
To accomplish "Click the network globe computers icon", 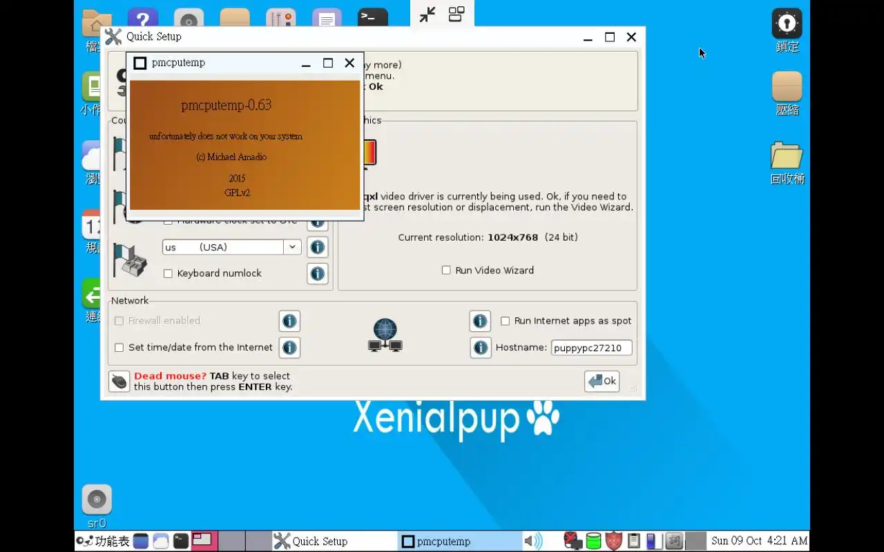I will coord(385,335).
